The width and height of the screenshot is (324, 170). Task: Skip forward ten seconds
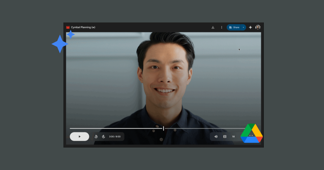(x=104, y=137)
